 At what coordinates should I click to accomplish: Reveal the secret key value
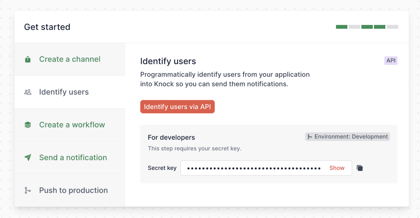pyautogui.click(x=337, y=168)
